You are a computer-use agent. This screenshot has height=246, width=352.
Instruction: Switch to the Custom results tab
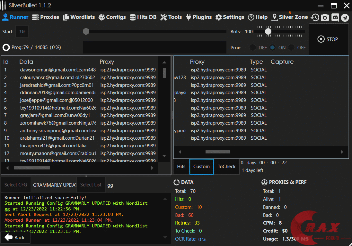[201, 167]
